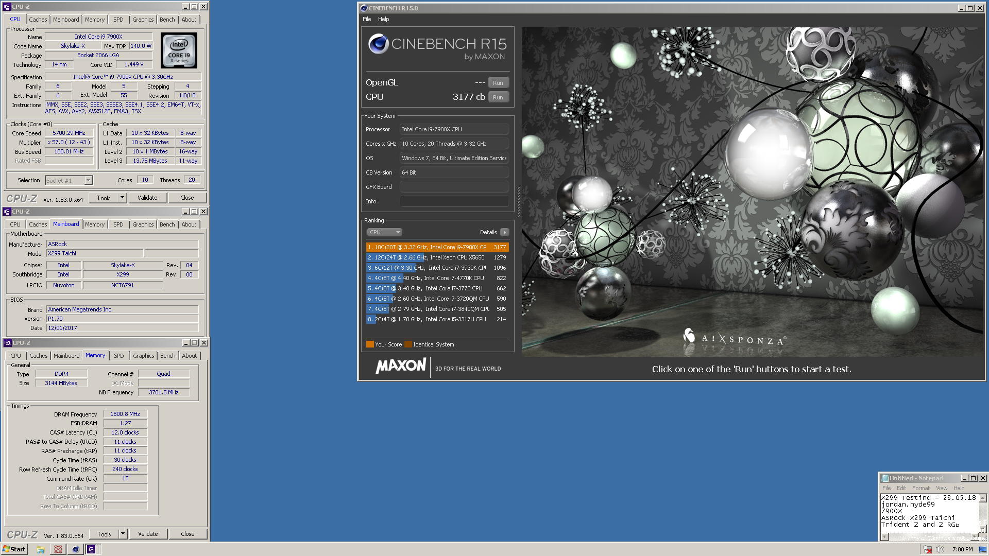This screenshot has width=989, height=556.
Task: Click the Core Speed value 5700.29 MHz
Action: (x=69, y=133)
